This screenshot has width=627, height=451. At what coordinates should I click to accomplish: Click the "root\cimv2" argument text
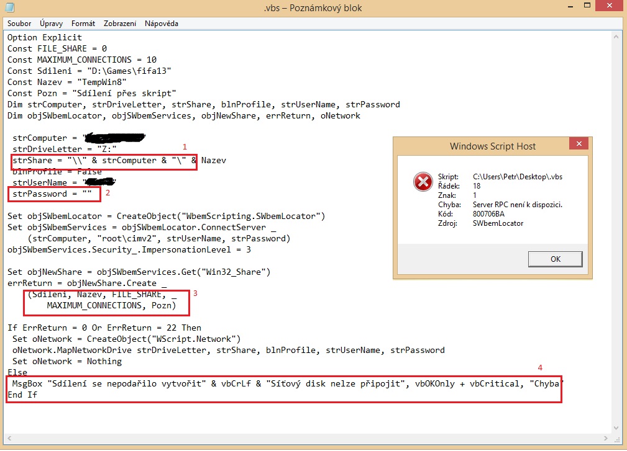click(x=129, y=239)
